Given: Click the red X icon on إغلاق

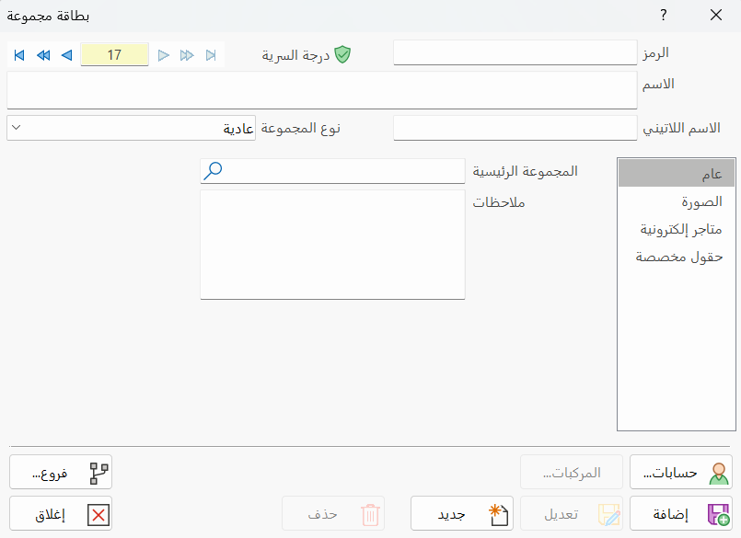Looking at the screenshot, I should coord(99,513).
